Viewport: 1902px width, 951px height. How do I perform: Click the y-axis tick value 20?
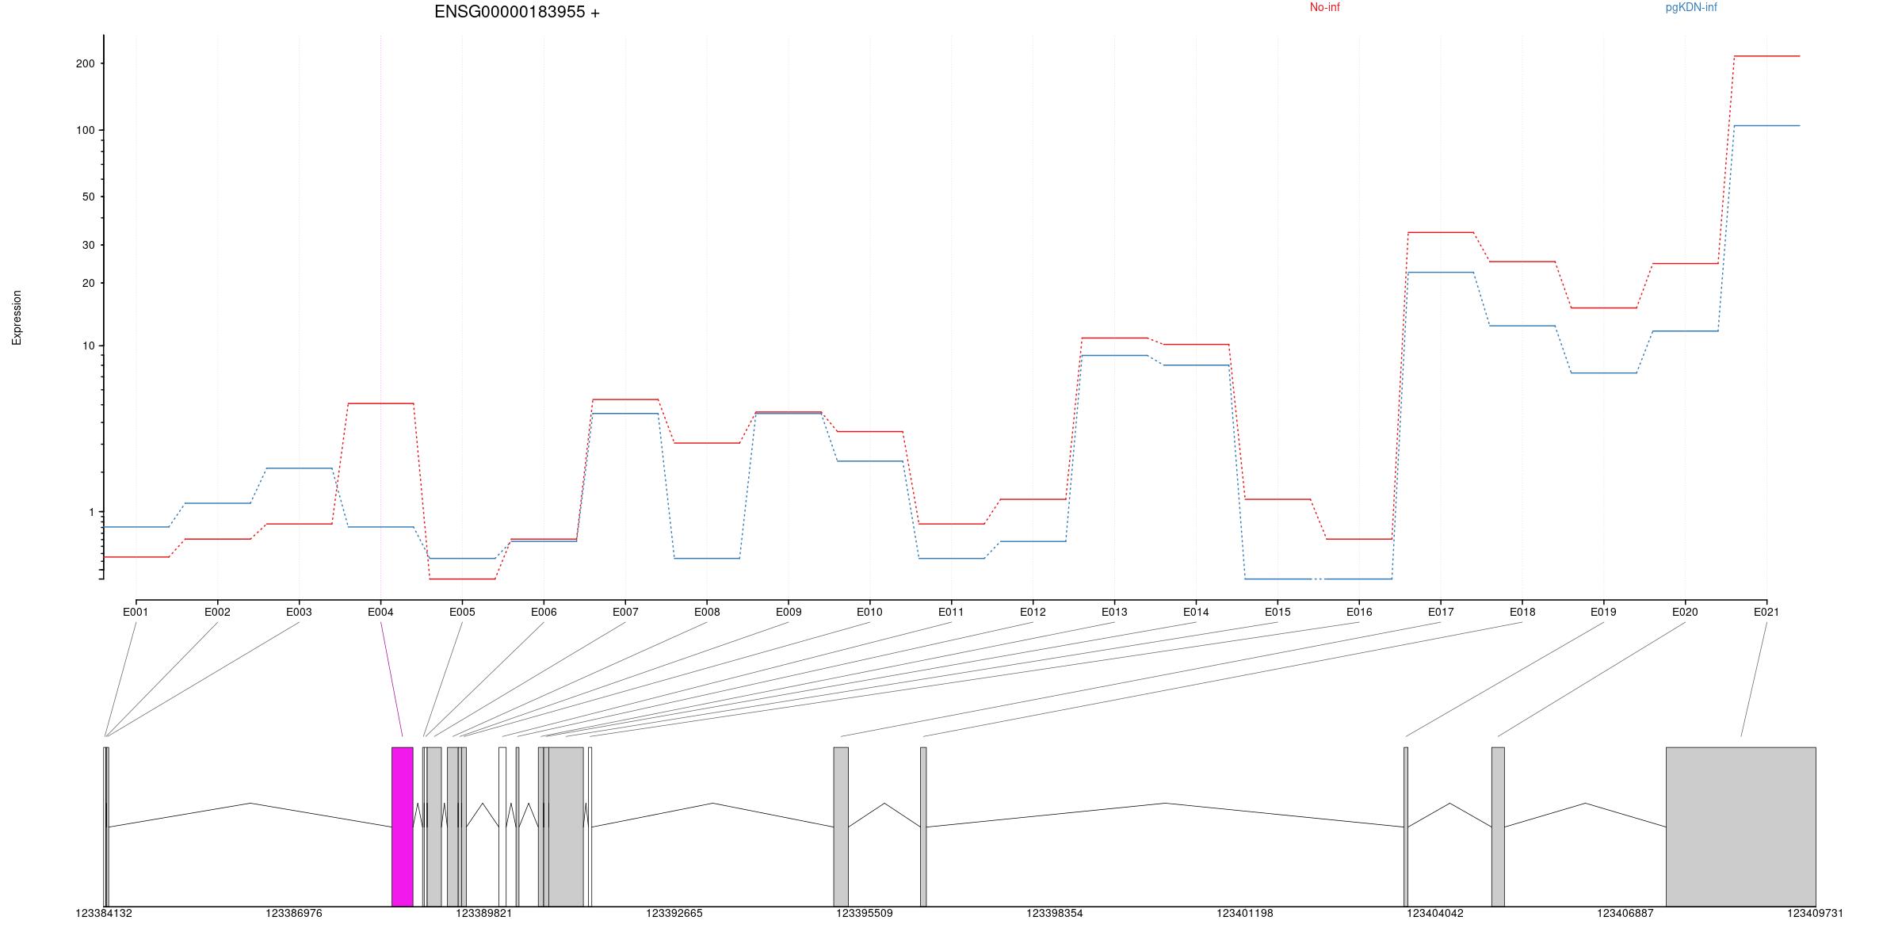[x=89, y=283]
